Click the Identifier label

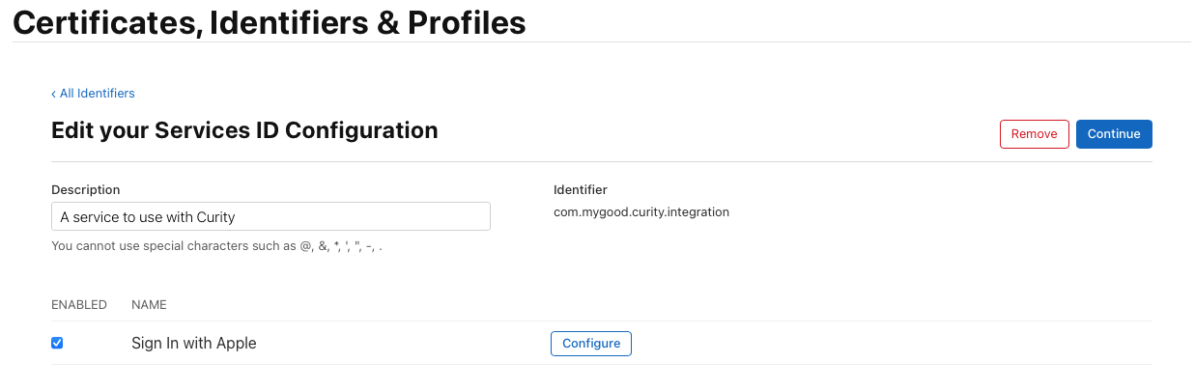point(580,190)
